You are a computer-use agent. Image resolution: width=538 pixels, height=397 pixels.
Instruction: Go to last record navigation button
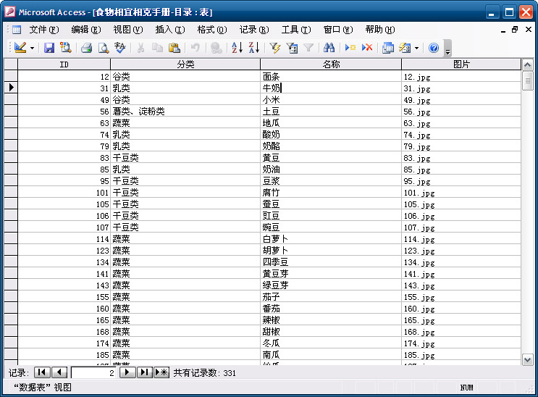click(144, 372)
